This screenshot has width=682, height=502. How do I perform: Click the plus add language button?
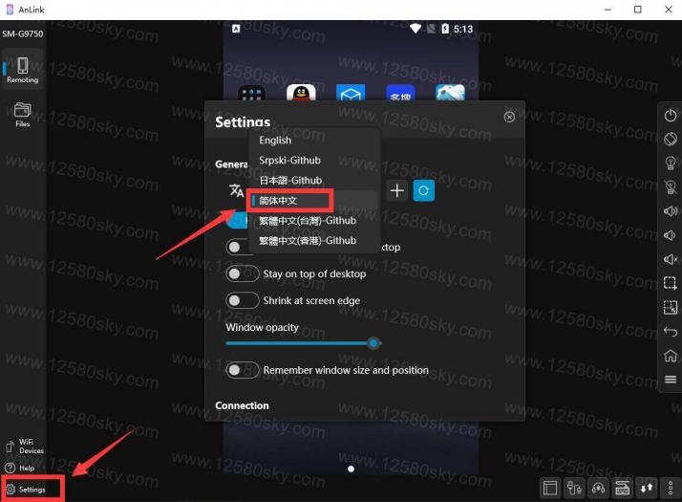click(x=397, y=190)
